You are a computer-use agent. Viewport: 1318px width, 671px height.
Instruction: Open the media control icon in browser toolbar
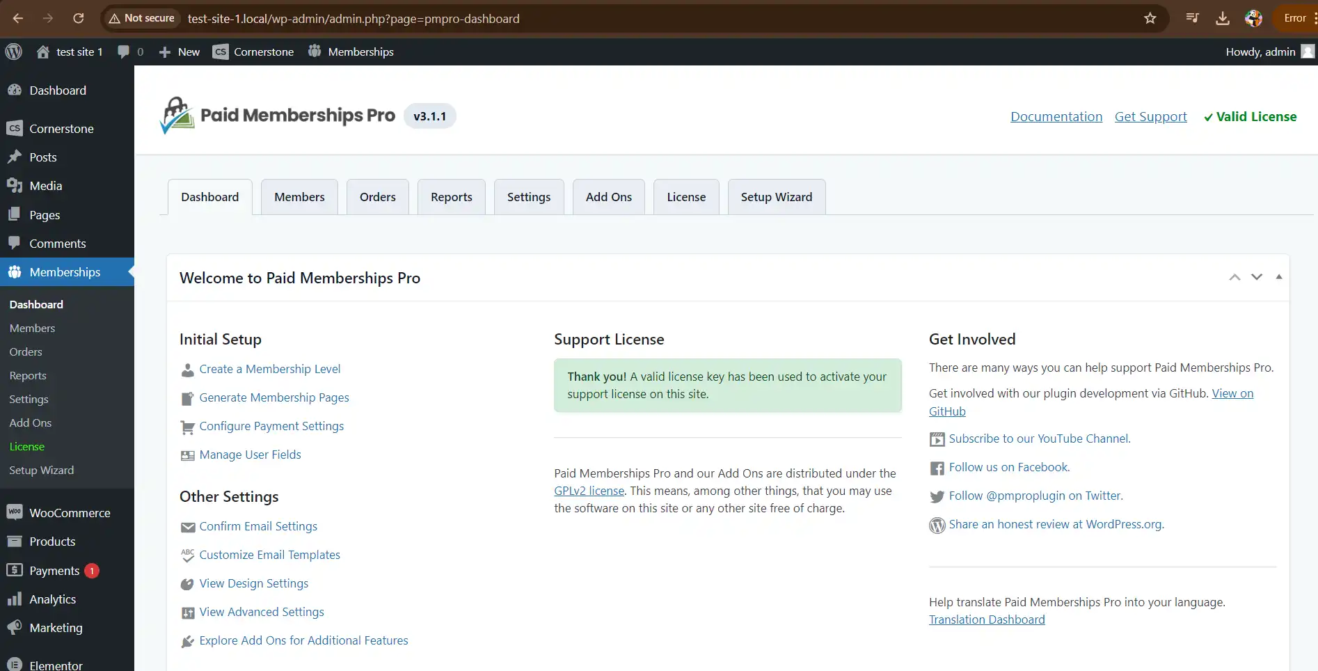[x=1193, y=18]
